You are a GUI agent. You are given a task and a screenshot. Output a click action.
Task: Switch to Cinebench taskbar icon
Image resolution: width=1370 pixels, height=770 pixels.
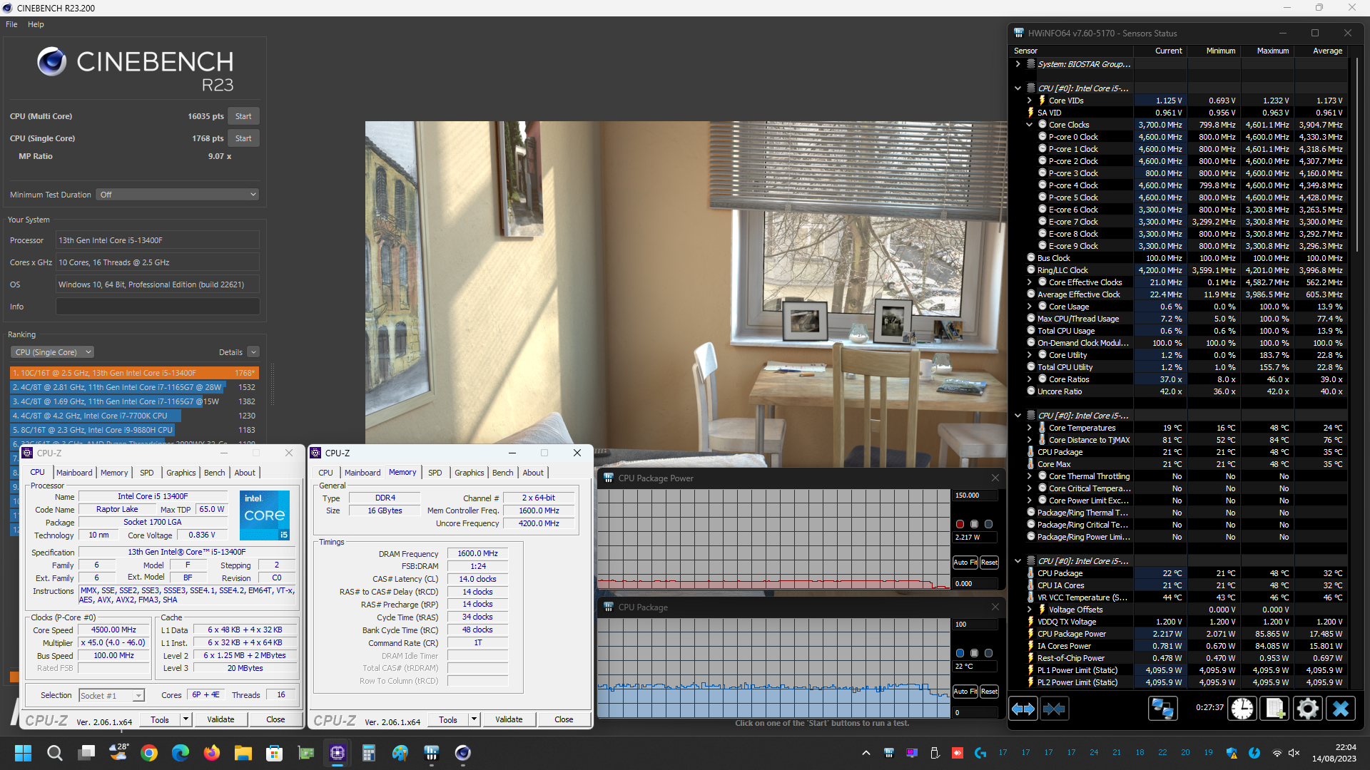click(x=463, y=753)
